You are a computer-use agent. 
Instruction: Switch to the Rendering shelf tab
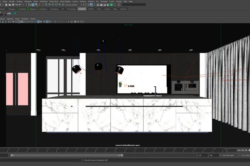tap(54, 9)
